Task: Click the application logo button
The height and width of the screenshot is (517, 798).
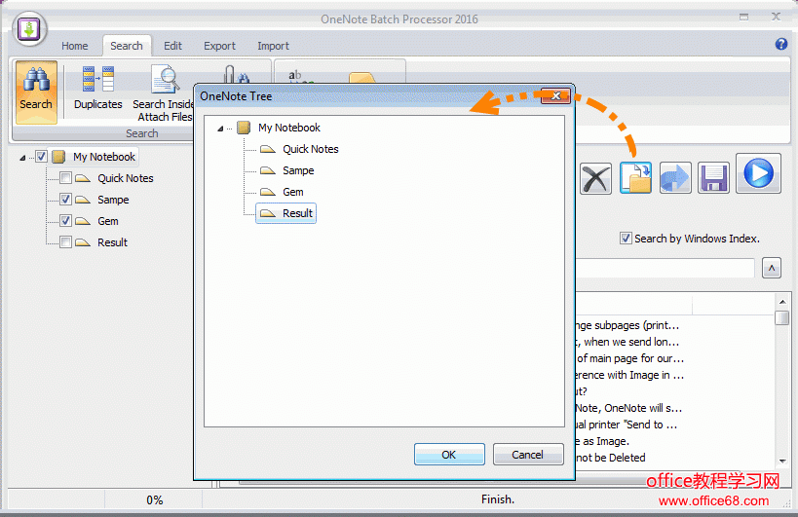Action: (x=29, y=28)
